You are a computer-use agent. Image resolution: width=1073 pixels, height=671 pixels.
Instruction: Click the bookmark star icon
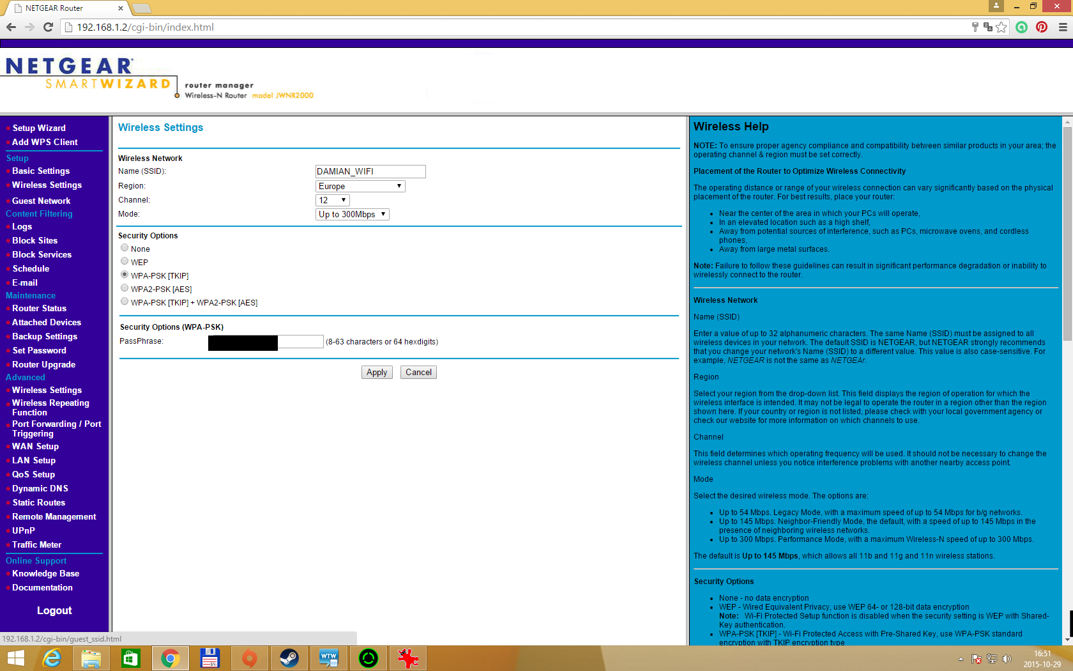(x=1001, y=27)
